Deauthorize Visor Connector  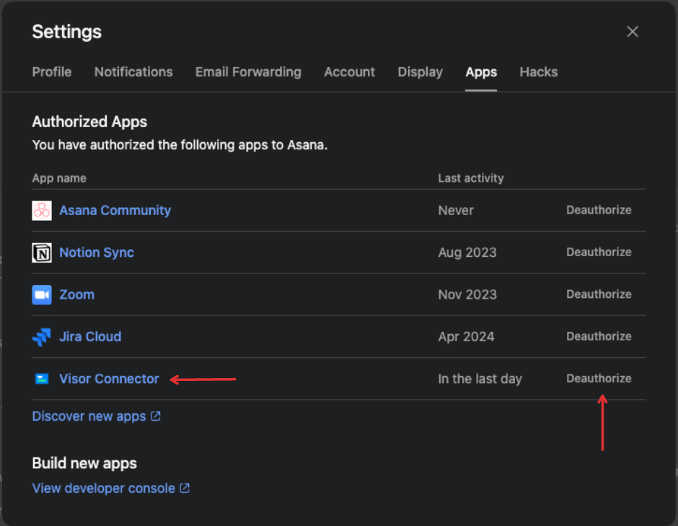coord(599,378)
